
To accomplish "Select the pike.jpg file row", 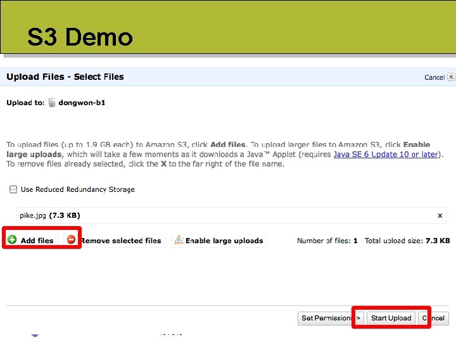I will point(232,215).
